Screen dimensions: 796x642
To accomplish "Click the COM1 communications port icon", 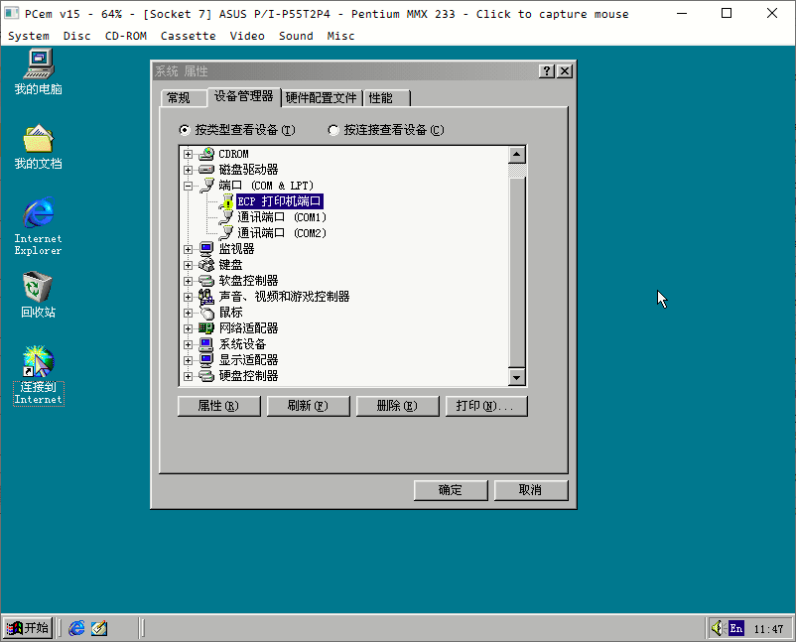I will tap(226, 217).
